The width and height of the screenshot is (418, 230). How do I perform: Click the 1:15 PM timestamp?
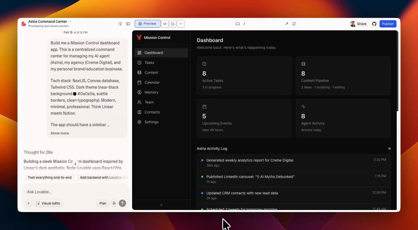tap(380, 176)
